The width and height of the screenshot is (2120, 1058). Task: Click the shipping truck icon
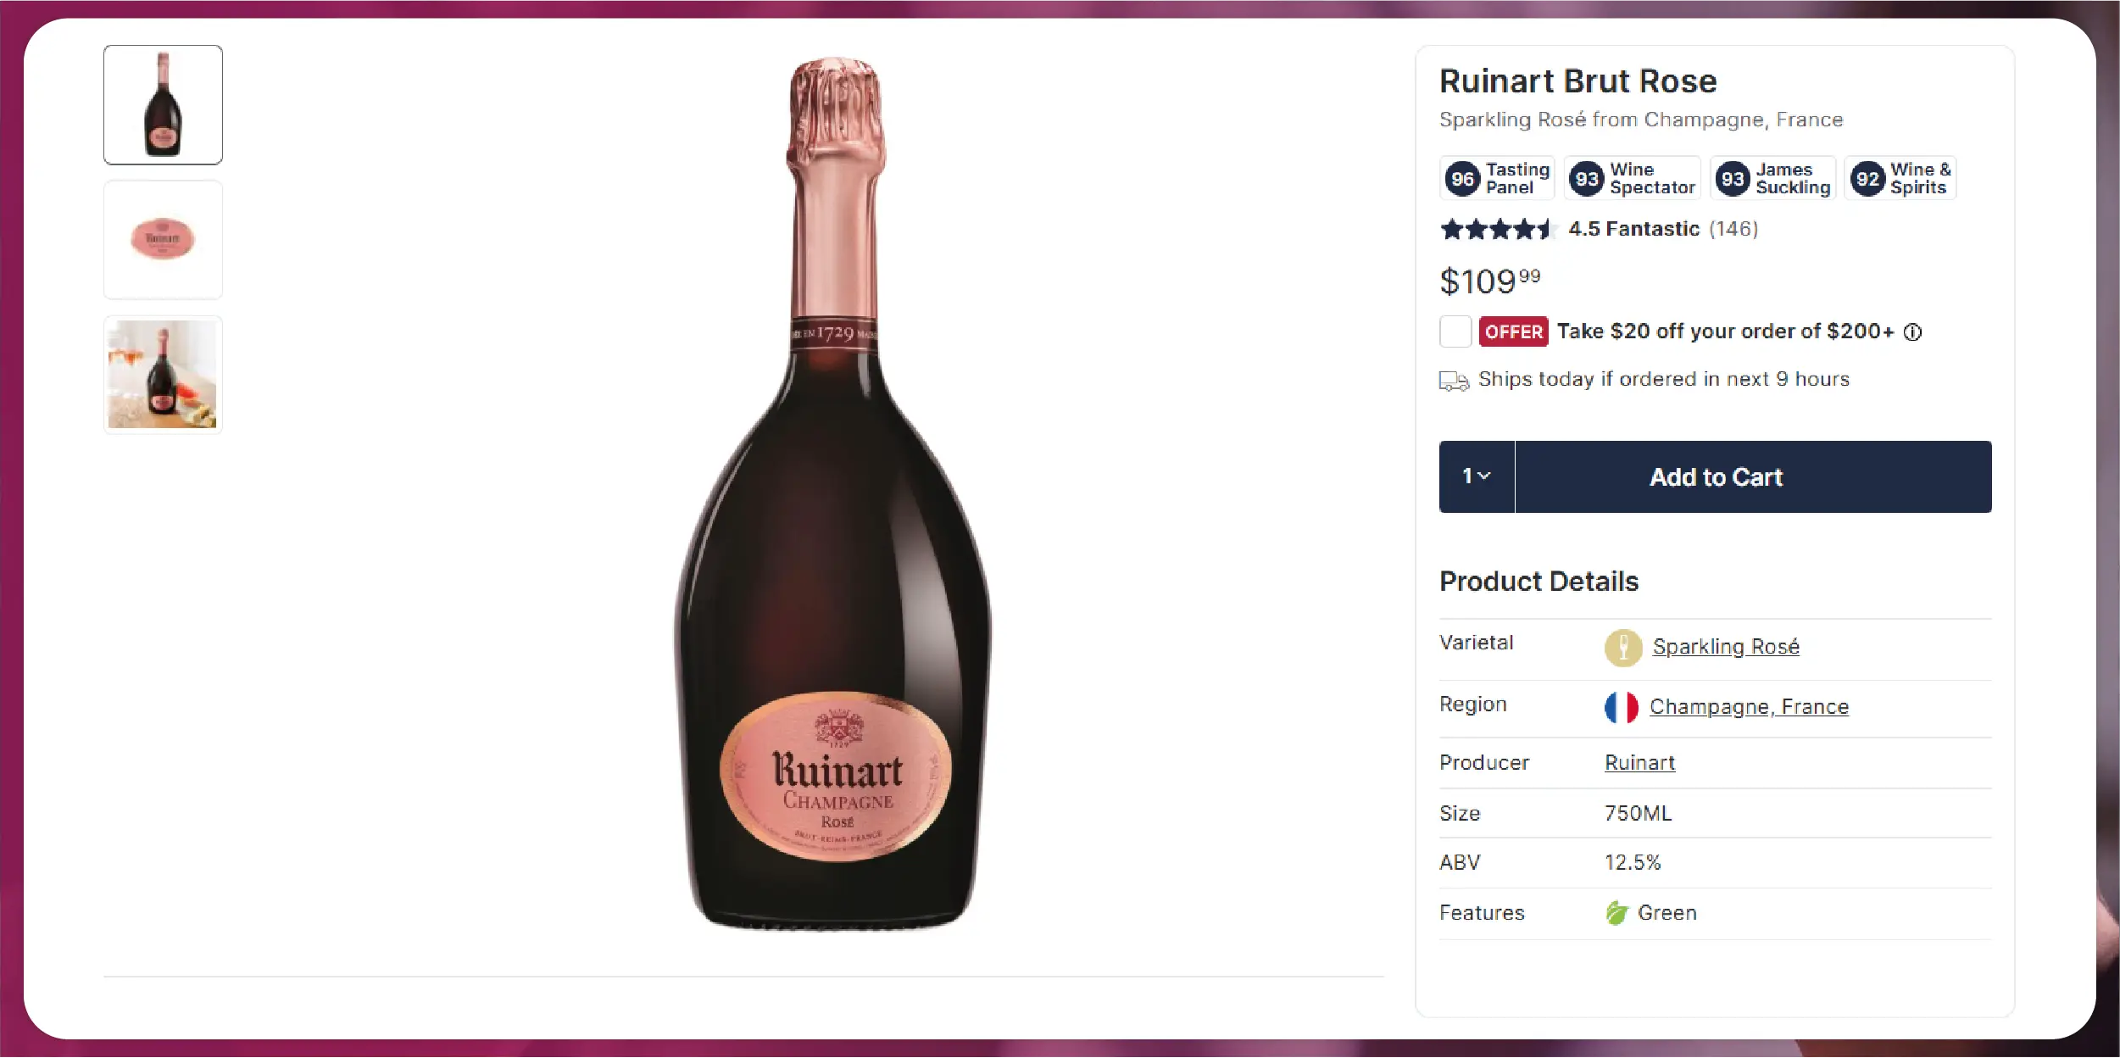(1454, 381)
